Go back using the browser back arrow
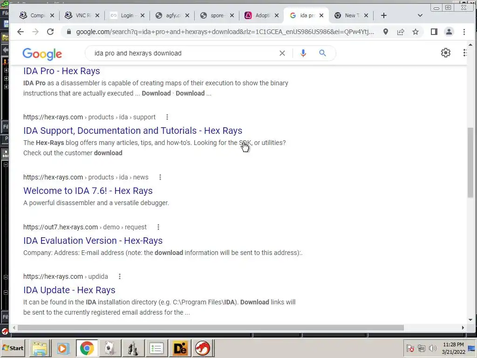This screenshot has width=477, height=358. (x=20, y=32)
